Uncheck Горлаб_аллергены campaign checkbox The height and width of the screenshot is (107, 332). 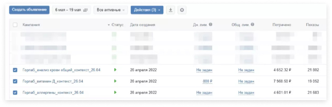(x=15, y=93)
